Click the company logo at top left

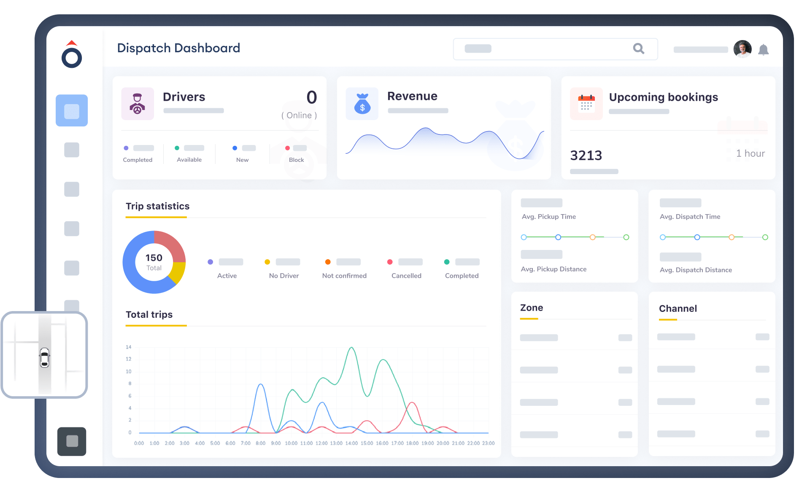(x=72, y=54)
